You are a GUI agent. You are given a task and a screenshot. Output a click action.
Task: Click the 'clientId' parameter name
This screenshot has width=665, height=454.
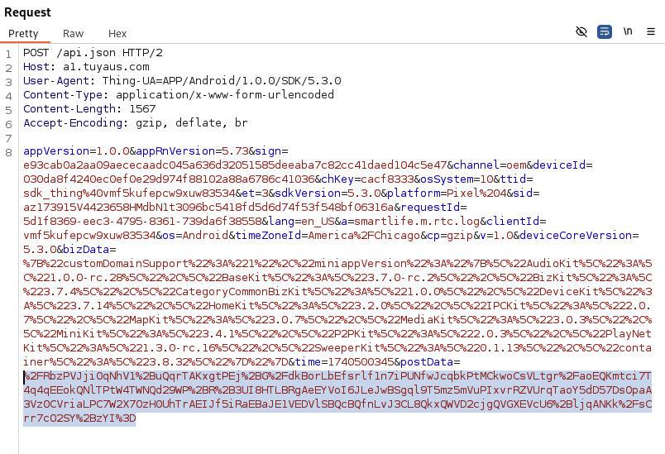[513, 221]
